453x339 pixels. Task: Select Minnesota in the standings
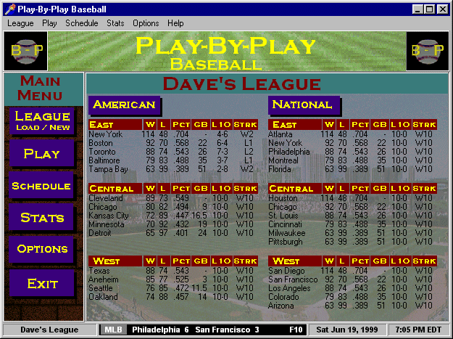tap(107, 224)
